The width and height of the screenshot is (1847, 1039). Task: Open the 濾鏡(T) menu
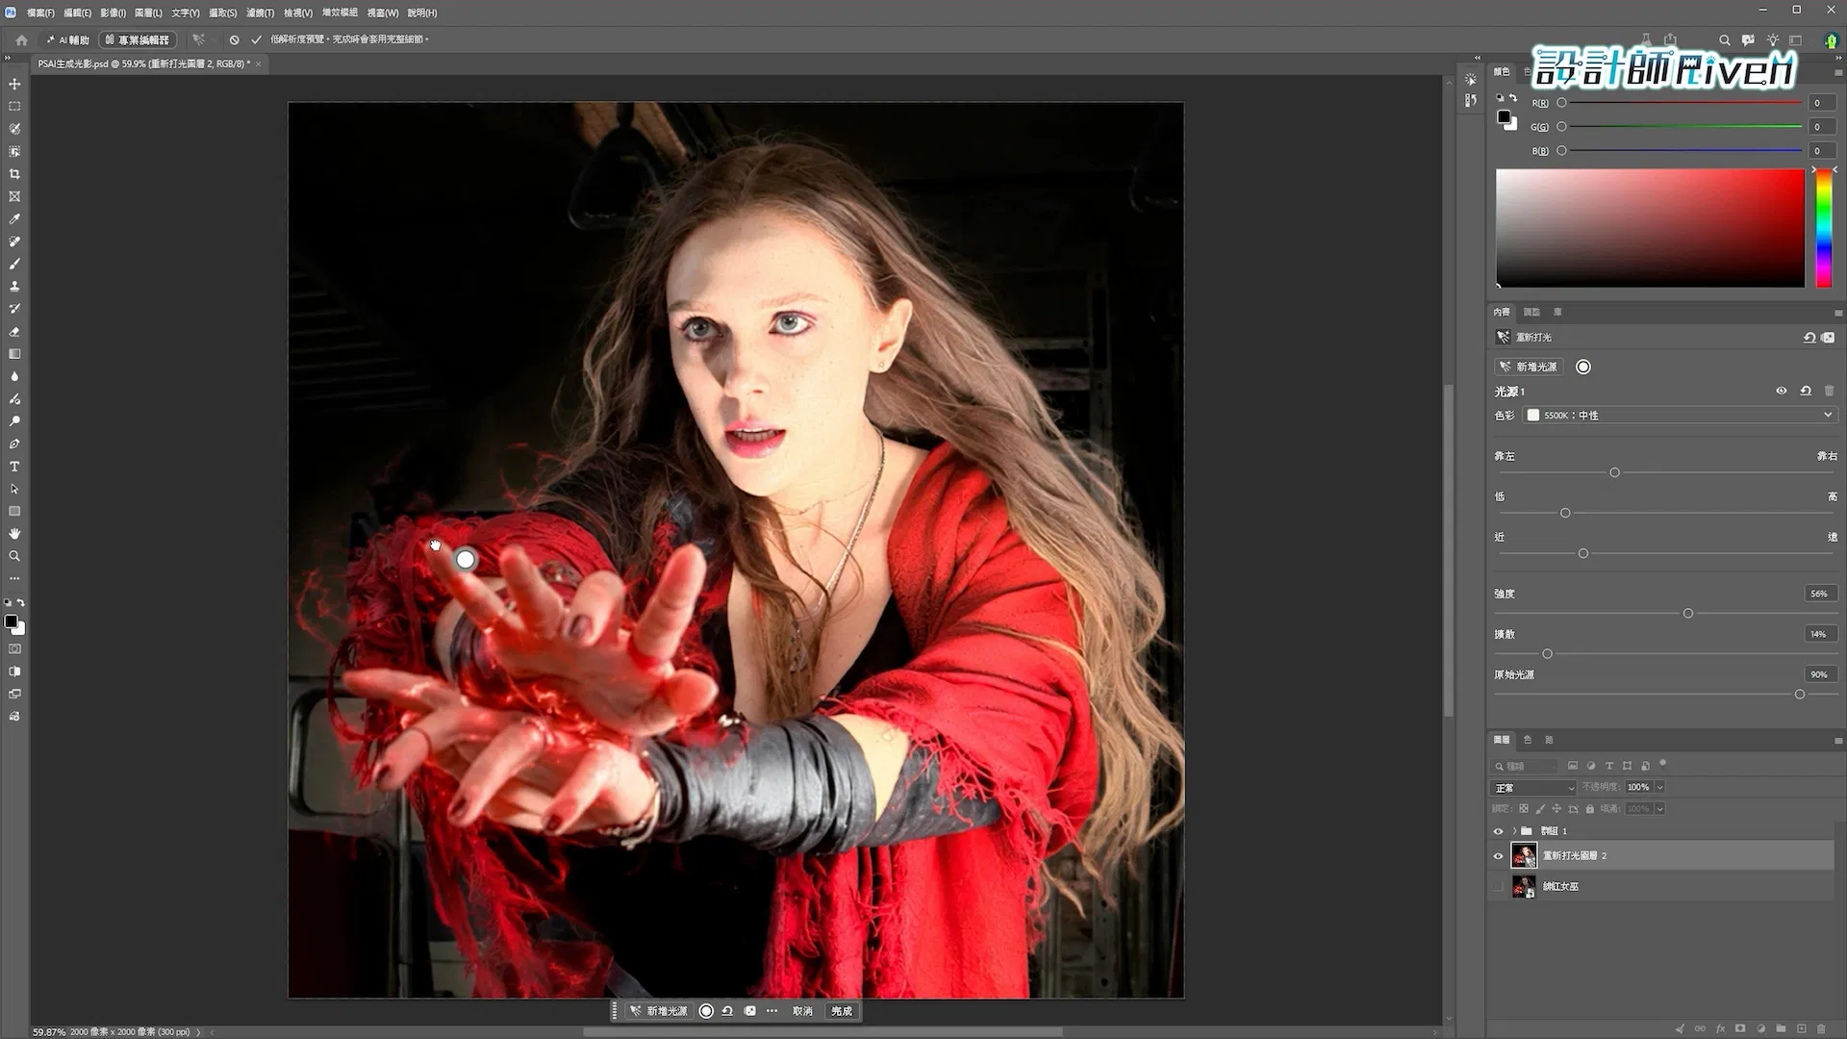pyautogui.click(x=260, y=13)
